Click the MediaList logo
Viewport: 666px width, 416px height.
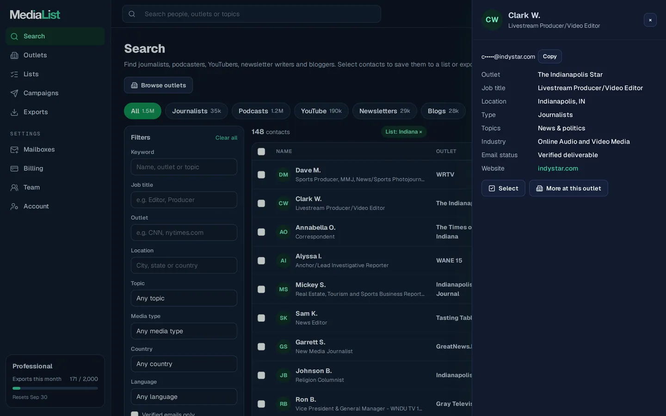pyautogui.click(x=35, y=15)
